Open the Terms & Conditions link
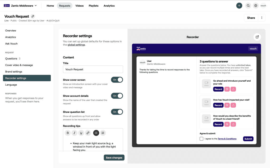Viewport: 270px width, 168px height. pos(227,139)
